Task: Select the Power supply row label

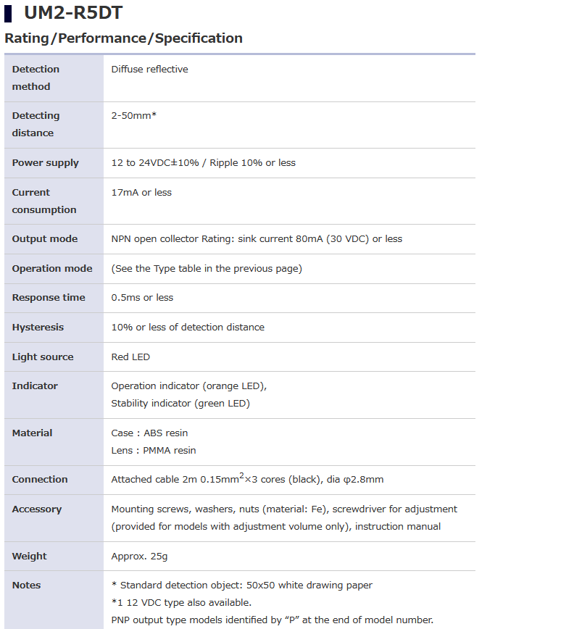Action: [x=45, y=163]
